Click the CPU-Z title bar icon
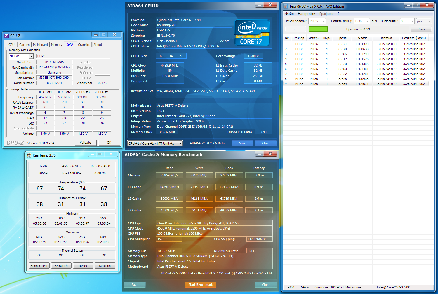 (x=6, y=36)
